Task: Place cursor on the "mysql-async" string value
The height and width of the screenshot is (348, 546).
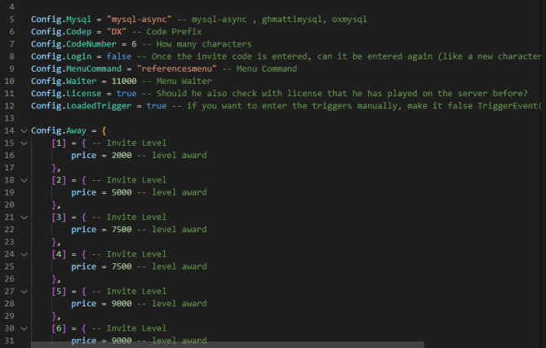Action: coord(139,20)
